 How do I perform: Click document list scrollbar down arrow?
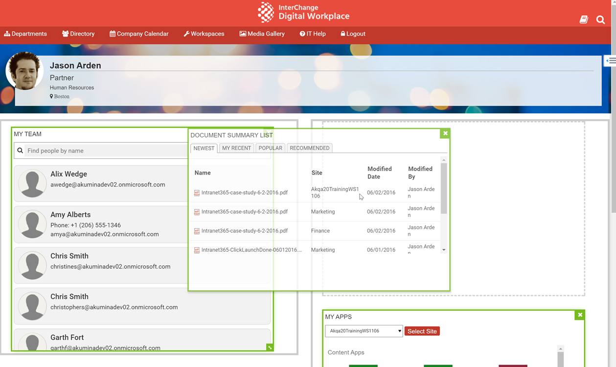pyautogui.click(x=444, y=250)
